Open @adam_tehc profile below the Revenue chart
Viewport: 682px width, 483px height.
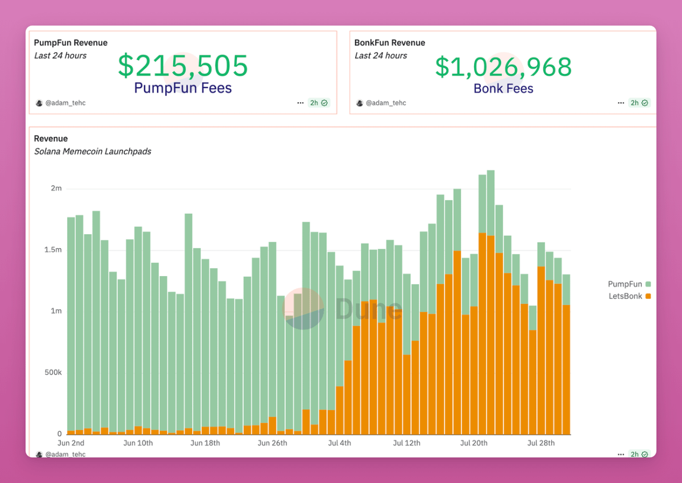click(x=65, y=454)
